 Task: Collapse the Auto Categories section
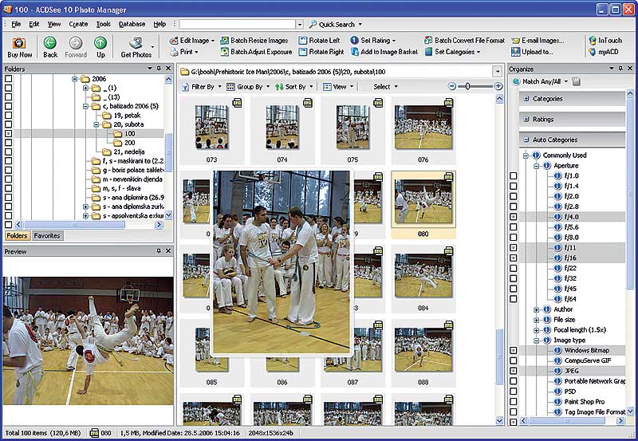[x=526, y=140]
